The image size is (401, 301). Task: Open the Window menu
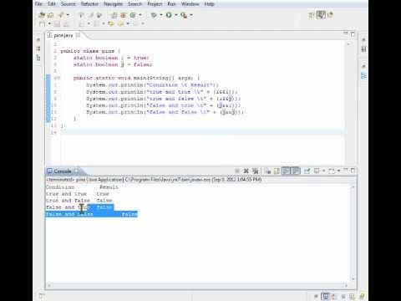tap(190, 4)
